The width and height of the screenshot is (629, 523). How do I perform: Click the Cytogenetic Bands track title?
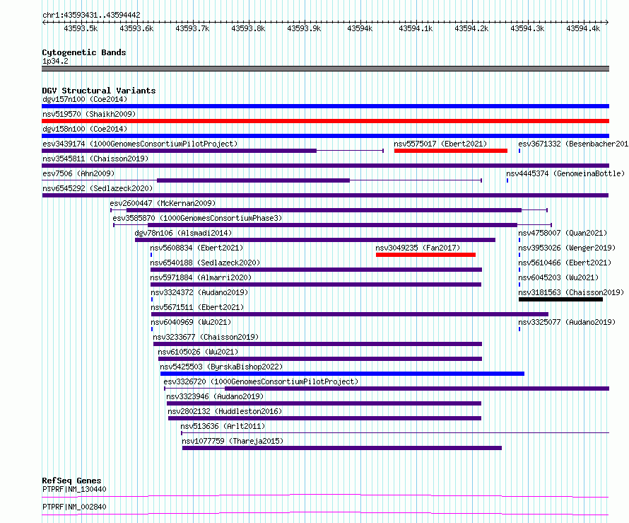(84, 52)
